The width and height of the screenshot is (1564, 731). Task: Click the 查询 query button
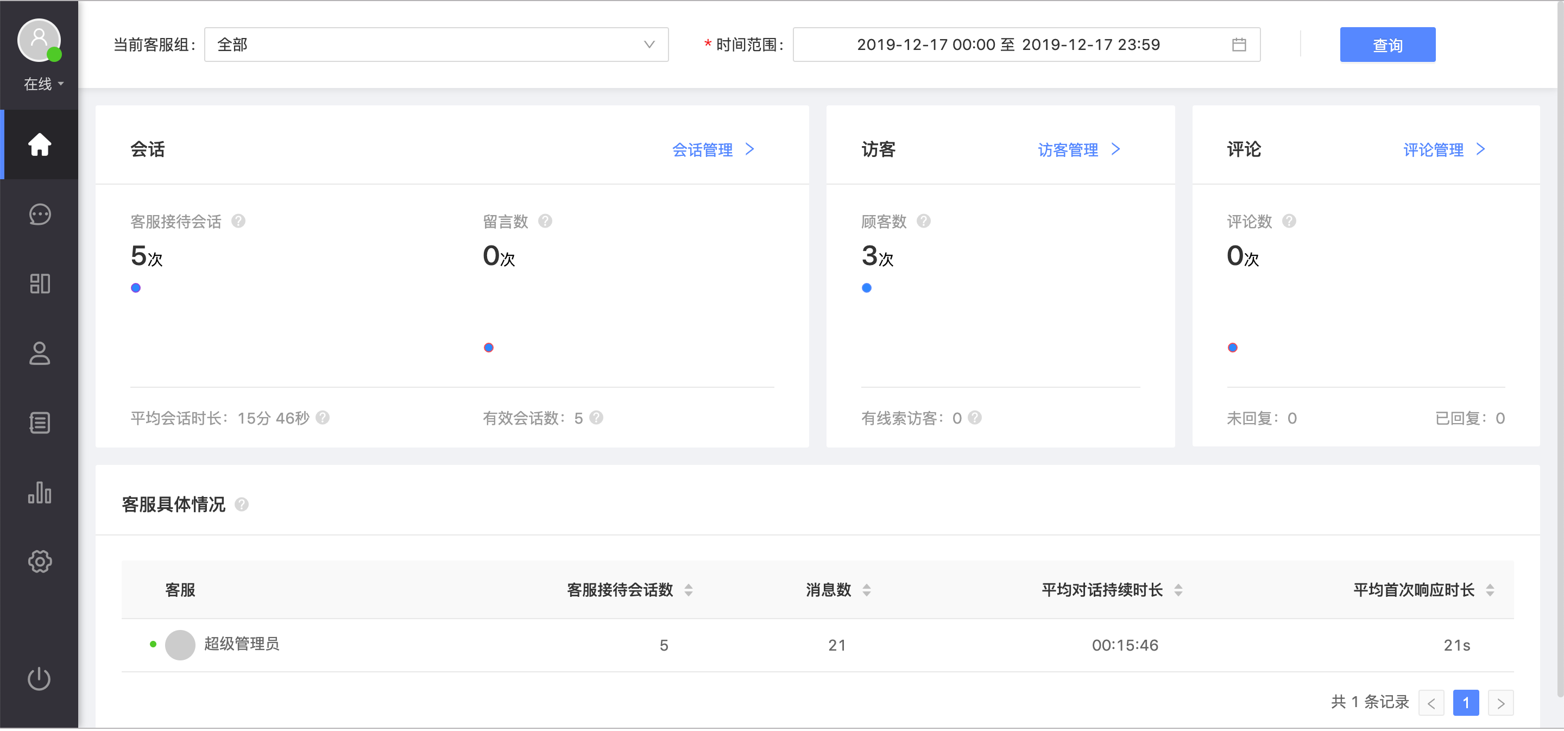tap(1387, 43)
